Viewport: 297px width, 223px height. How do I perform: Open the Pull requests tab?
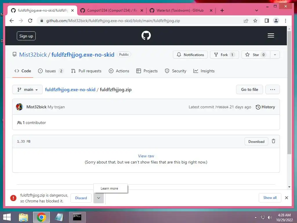[86, 71]
